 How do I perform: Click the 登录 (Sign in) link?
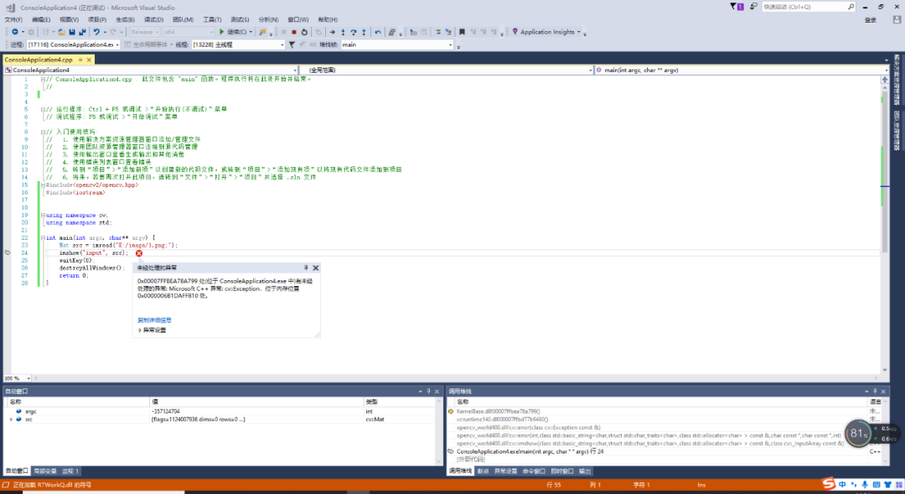coord(871,20)
